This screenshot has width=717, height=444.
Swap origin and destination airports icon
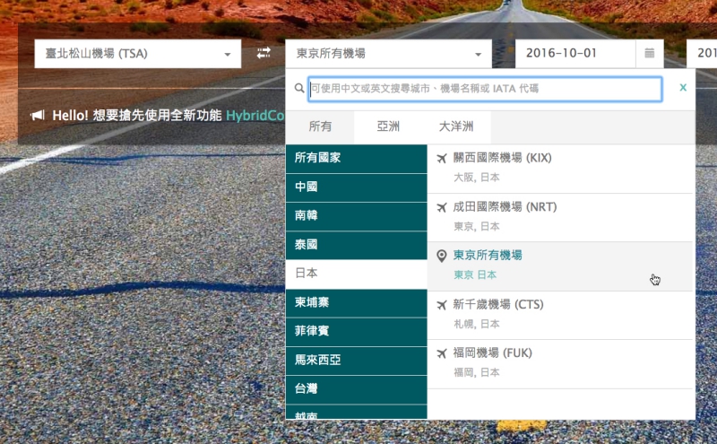click(263, 53)
